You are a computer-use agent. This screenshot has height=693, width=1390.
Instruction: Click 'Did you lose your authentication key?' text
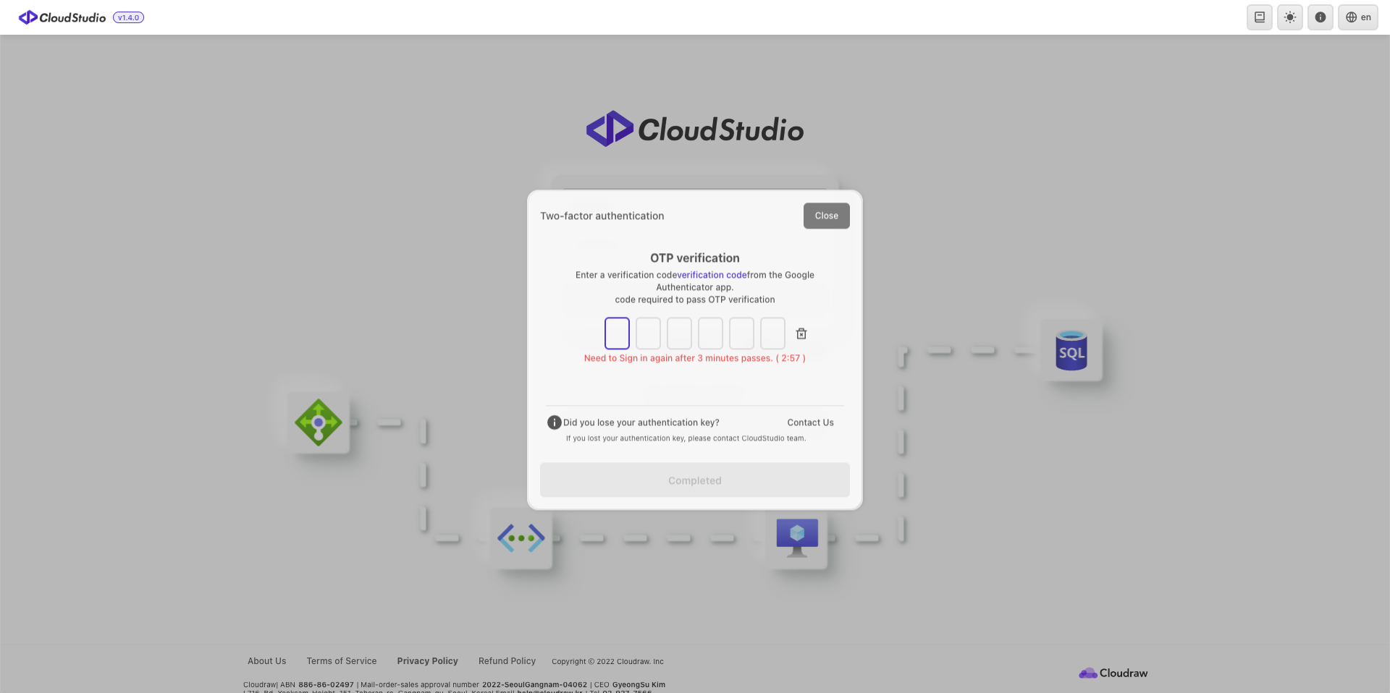point(641,422)
